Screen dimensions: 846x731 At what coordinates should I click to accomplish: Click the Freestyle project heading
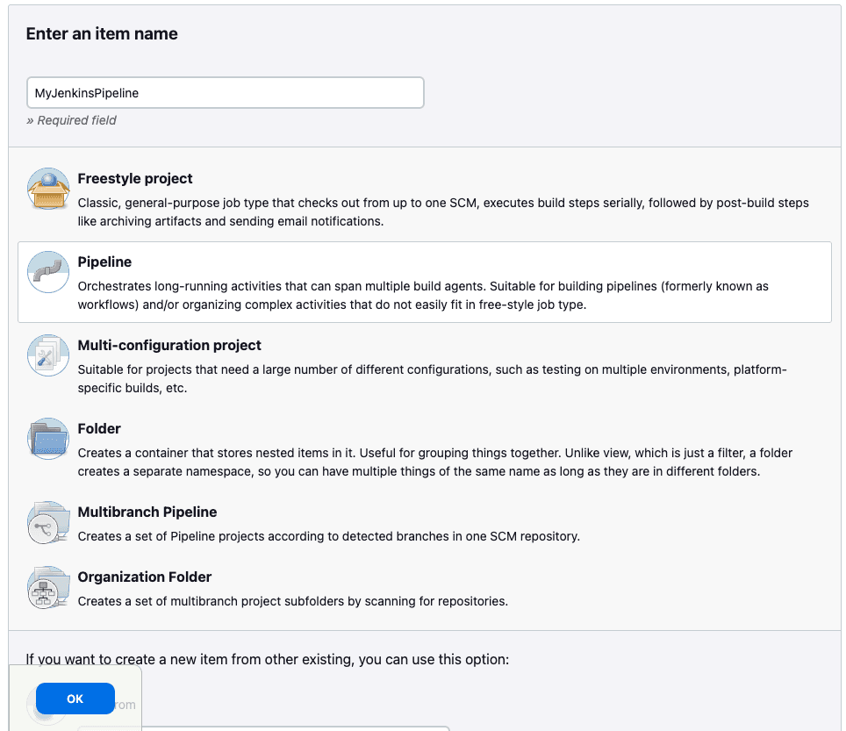coord(134,178)
